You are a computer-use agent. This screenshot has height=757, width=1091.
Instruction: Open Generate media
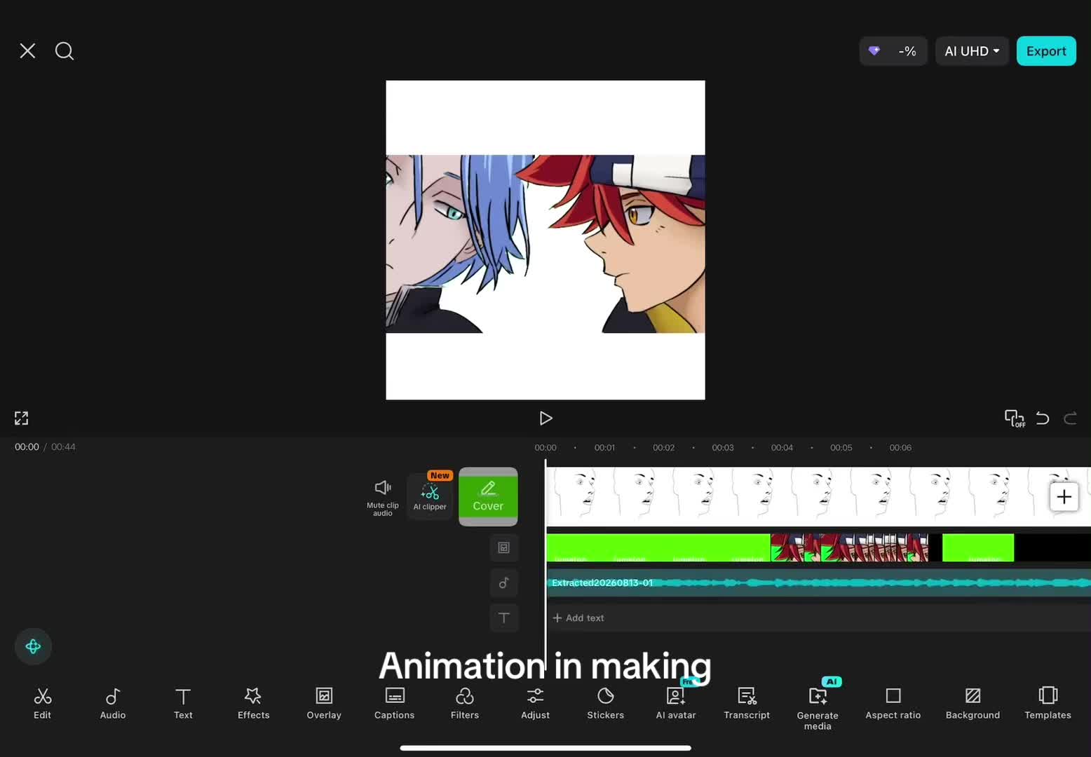pyautogui.click(x=818, y=708)
